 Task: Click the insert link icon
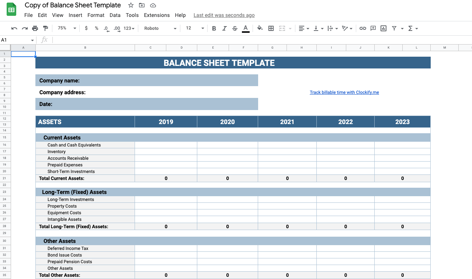pyautogui.click(x=363, y=28)
